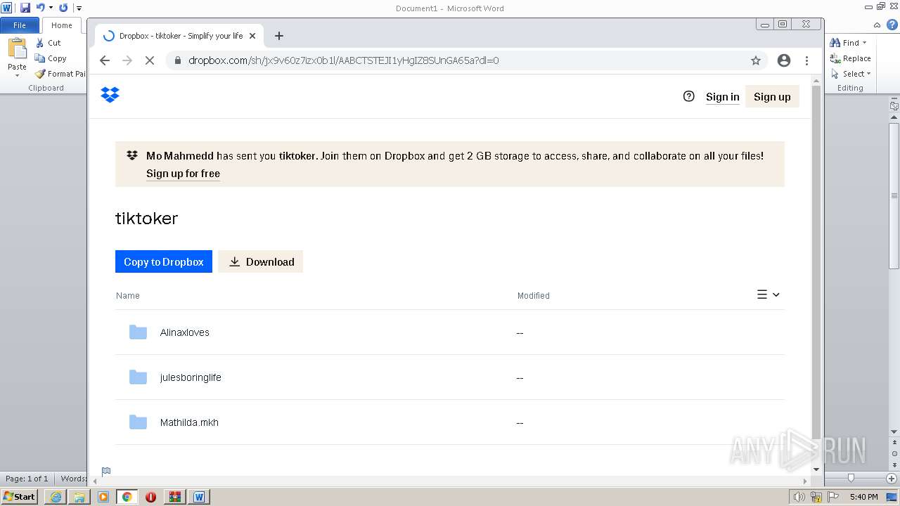Click the Word Paste icon

pyautogui.click(x=17, y=49)
